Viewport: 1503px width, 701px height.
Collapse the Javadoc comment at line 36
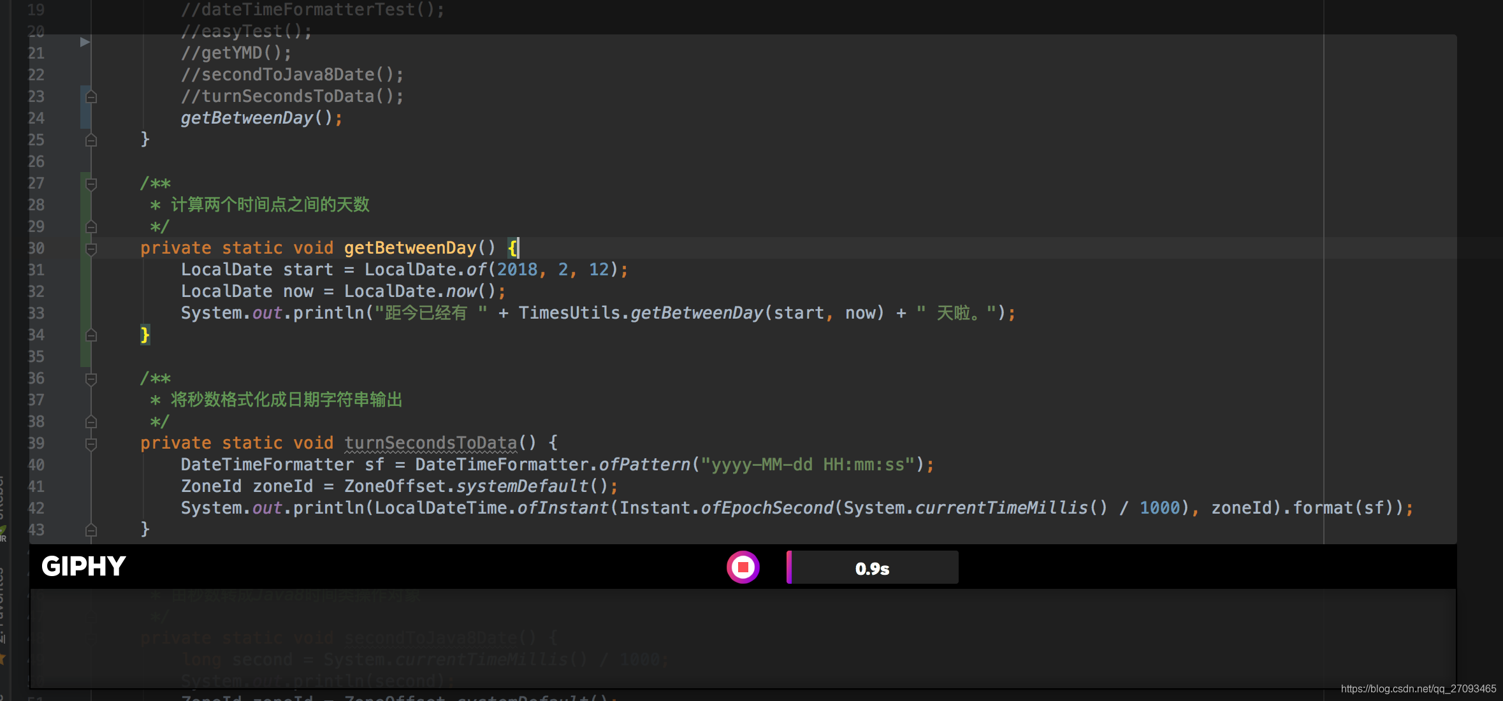coord(91,379)
